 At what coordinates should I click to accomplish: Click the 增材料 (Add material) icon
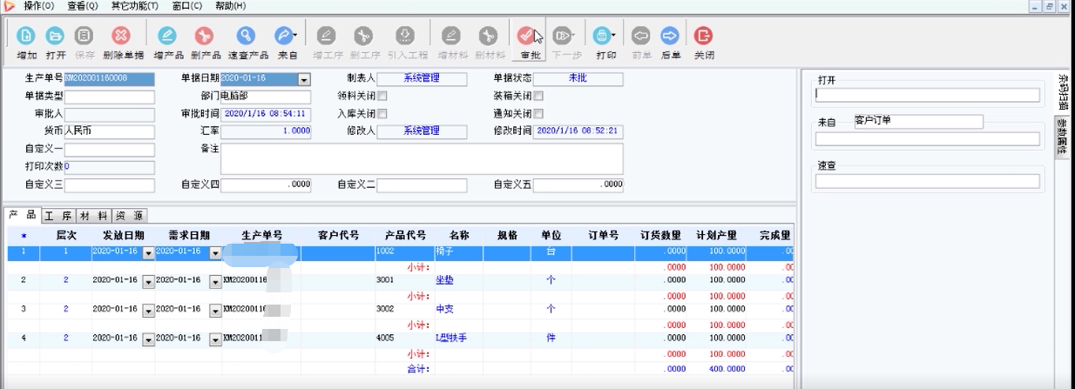451,36
